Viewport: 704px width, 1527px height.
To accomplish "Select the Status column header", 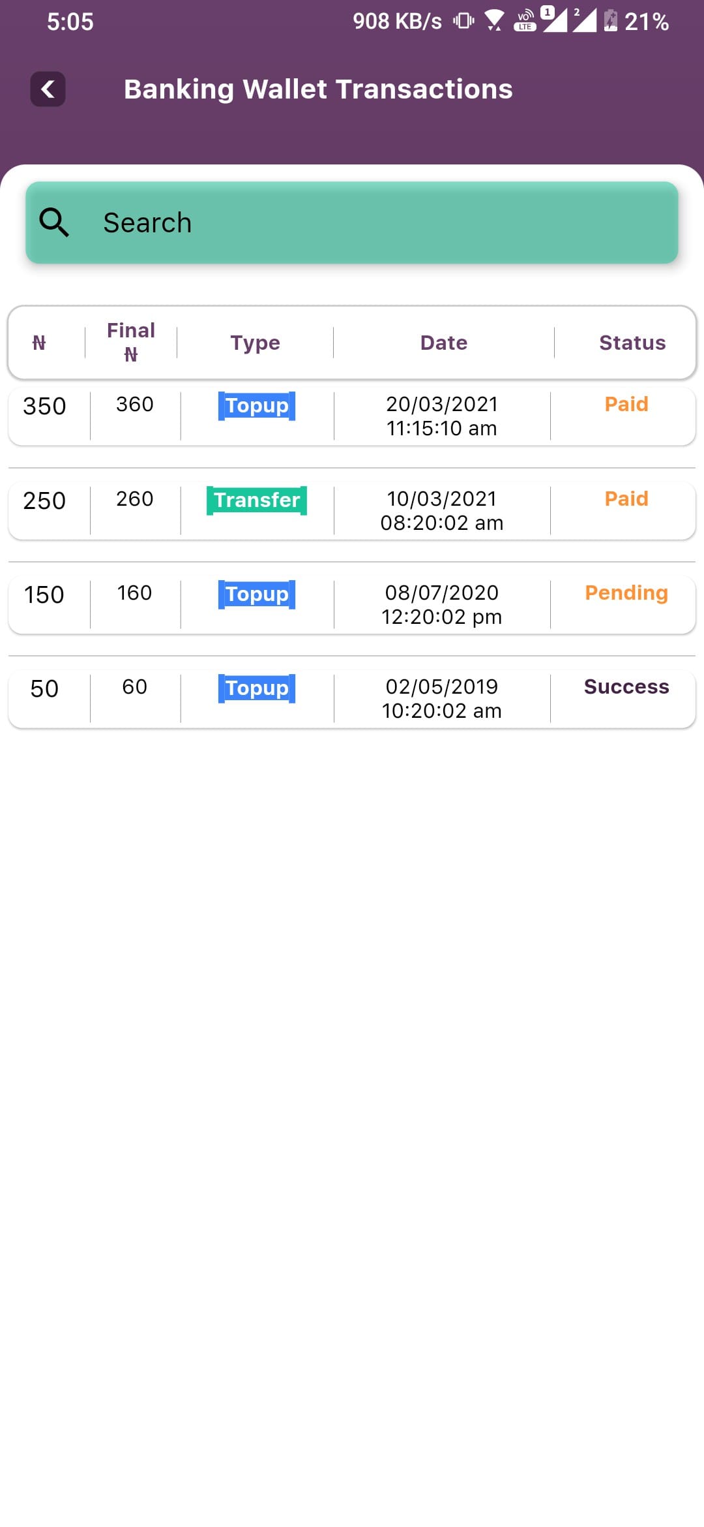I will 632,343.
